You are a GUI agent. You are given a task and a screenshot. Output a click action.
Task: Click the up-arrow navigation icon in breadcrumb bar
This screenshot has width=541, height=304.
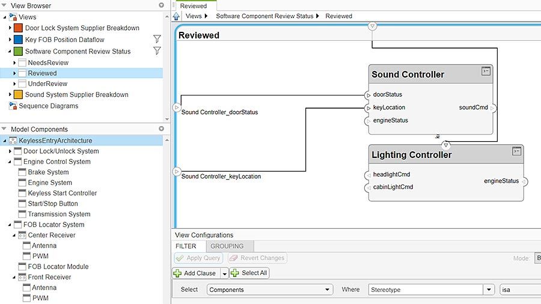(x=176, y=16)
